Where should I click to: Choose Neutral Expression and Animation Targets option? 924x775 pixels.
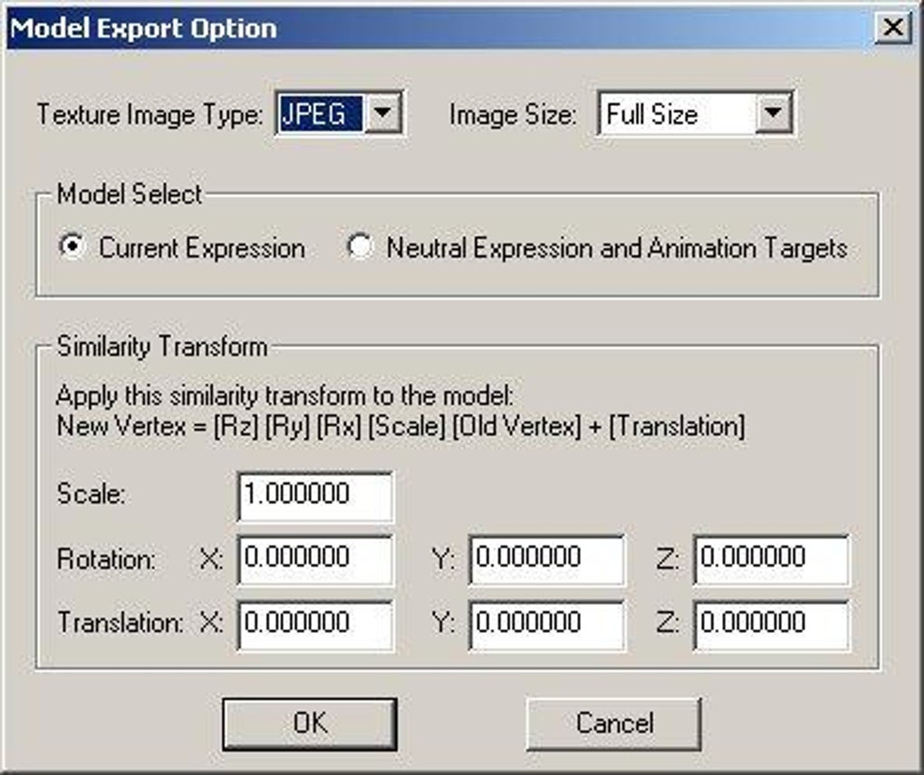[x=361, y=247]
